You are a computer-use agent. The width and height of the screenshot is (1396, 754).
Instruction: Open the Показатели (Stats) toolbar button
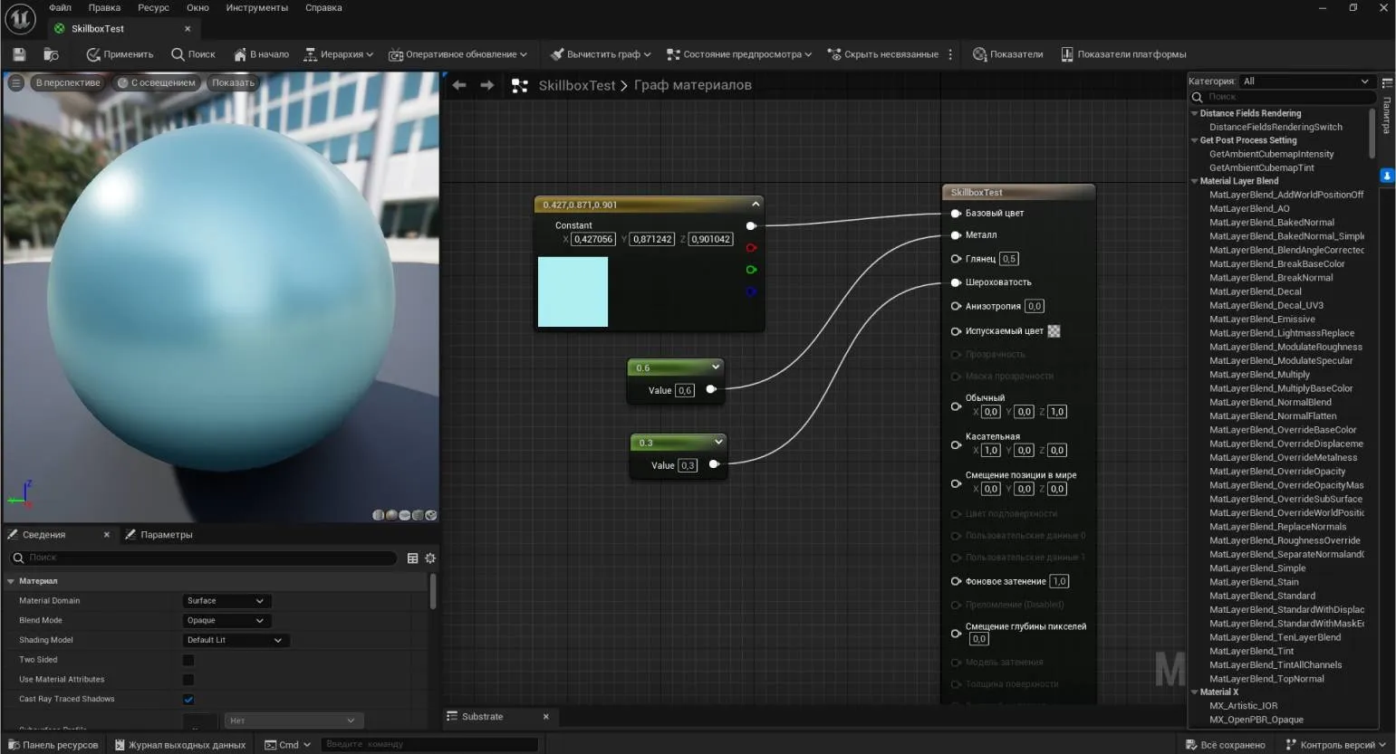[x=1007, y=54]
